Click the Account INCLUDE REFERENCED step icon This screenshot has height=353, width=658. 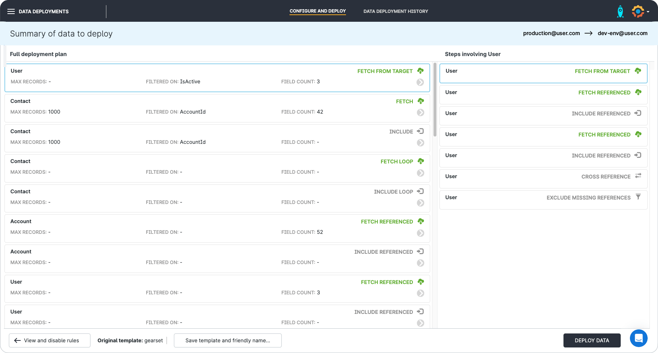(x=420, y=252)
